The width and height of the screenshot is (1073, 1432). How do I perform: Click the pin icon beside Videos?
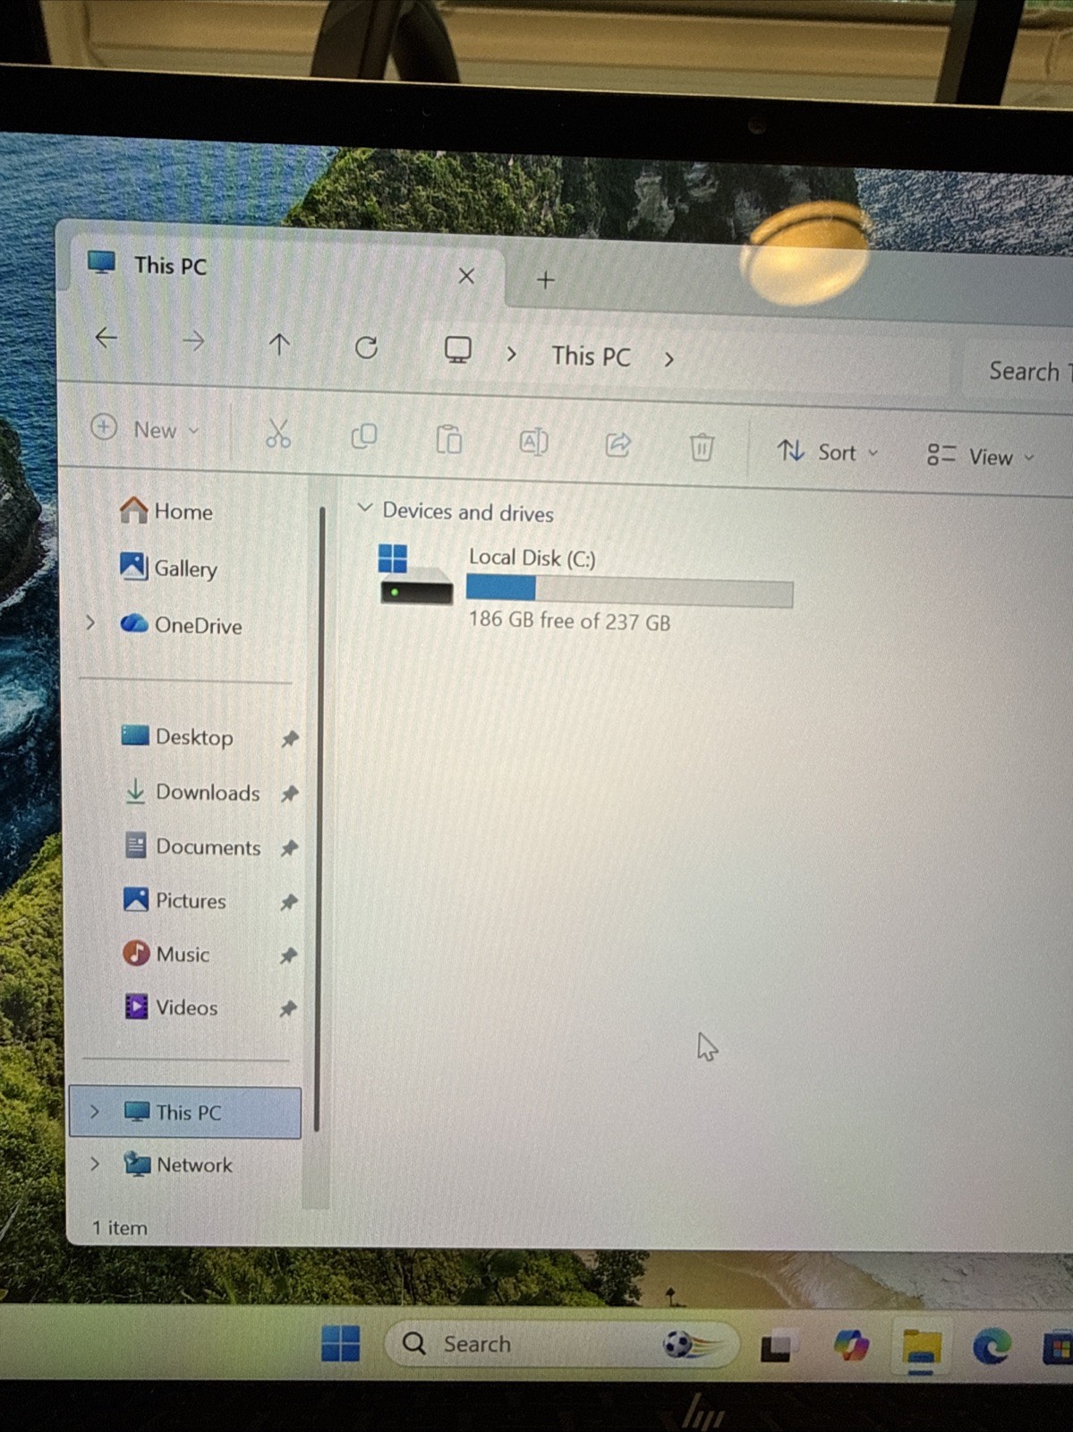pyautogui.click(x=287, y=1008)
